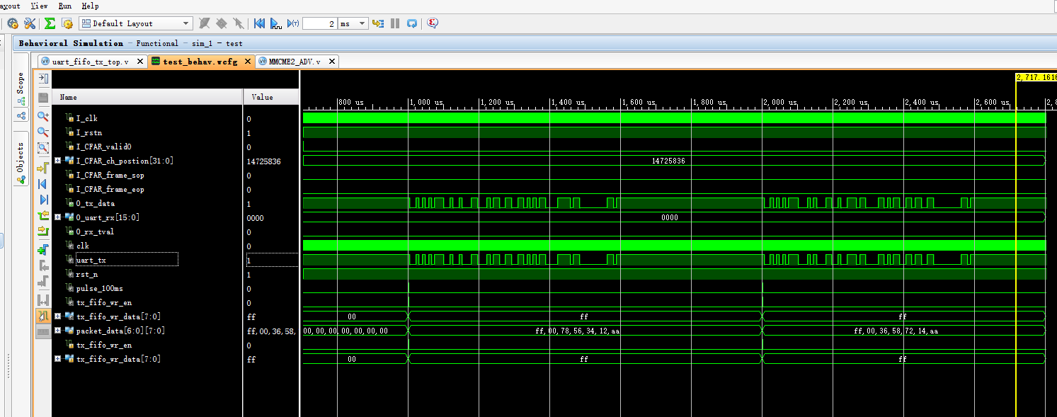Open the Run menu
Image resolution: width=1057 pixels, height=417 pixels.
coord(65,6)
